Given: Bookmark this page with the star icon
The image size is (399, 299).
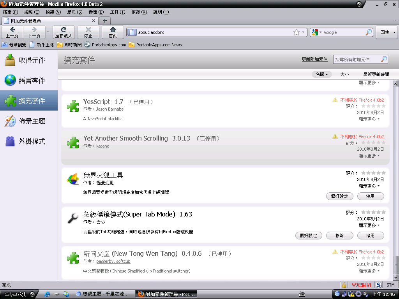Looking at the screenshot, I should pos(297,32).
